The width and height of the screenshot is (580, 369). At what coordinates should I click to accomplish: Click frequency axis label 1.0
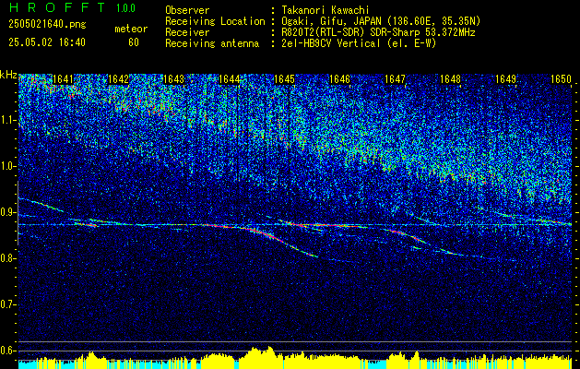[7, 167]
